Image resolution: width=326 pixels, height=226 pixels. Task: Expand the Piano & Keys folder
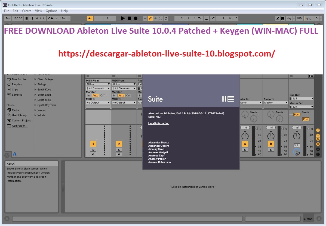[35, 79]
